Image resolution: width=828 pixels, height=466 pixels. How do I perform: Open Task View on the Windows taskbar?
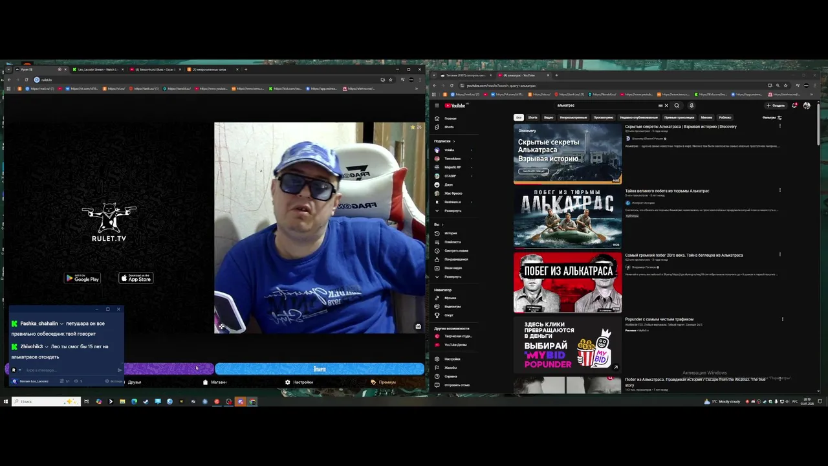86,401
